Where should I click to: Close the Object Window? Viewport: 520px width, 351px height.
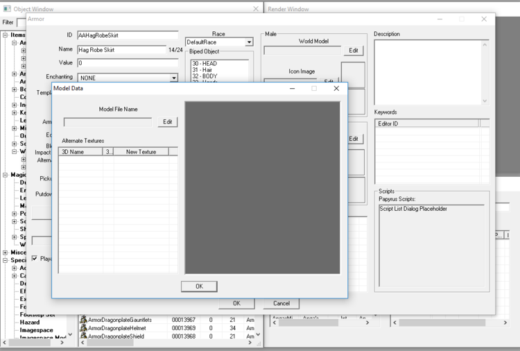pyautogui.click(x=256, y=8)
